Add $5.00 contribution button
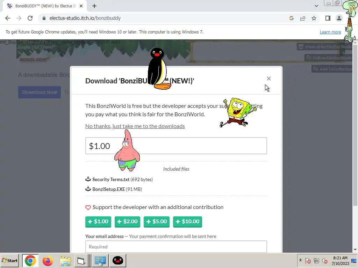358x268 pixels. click(157, 222)
